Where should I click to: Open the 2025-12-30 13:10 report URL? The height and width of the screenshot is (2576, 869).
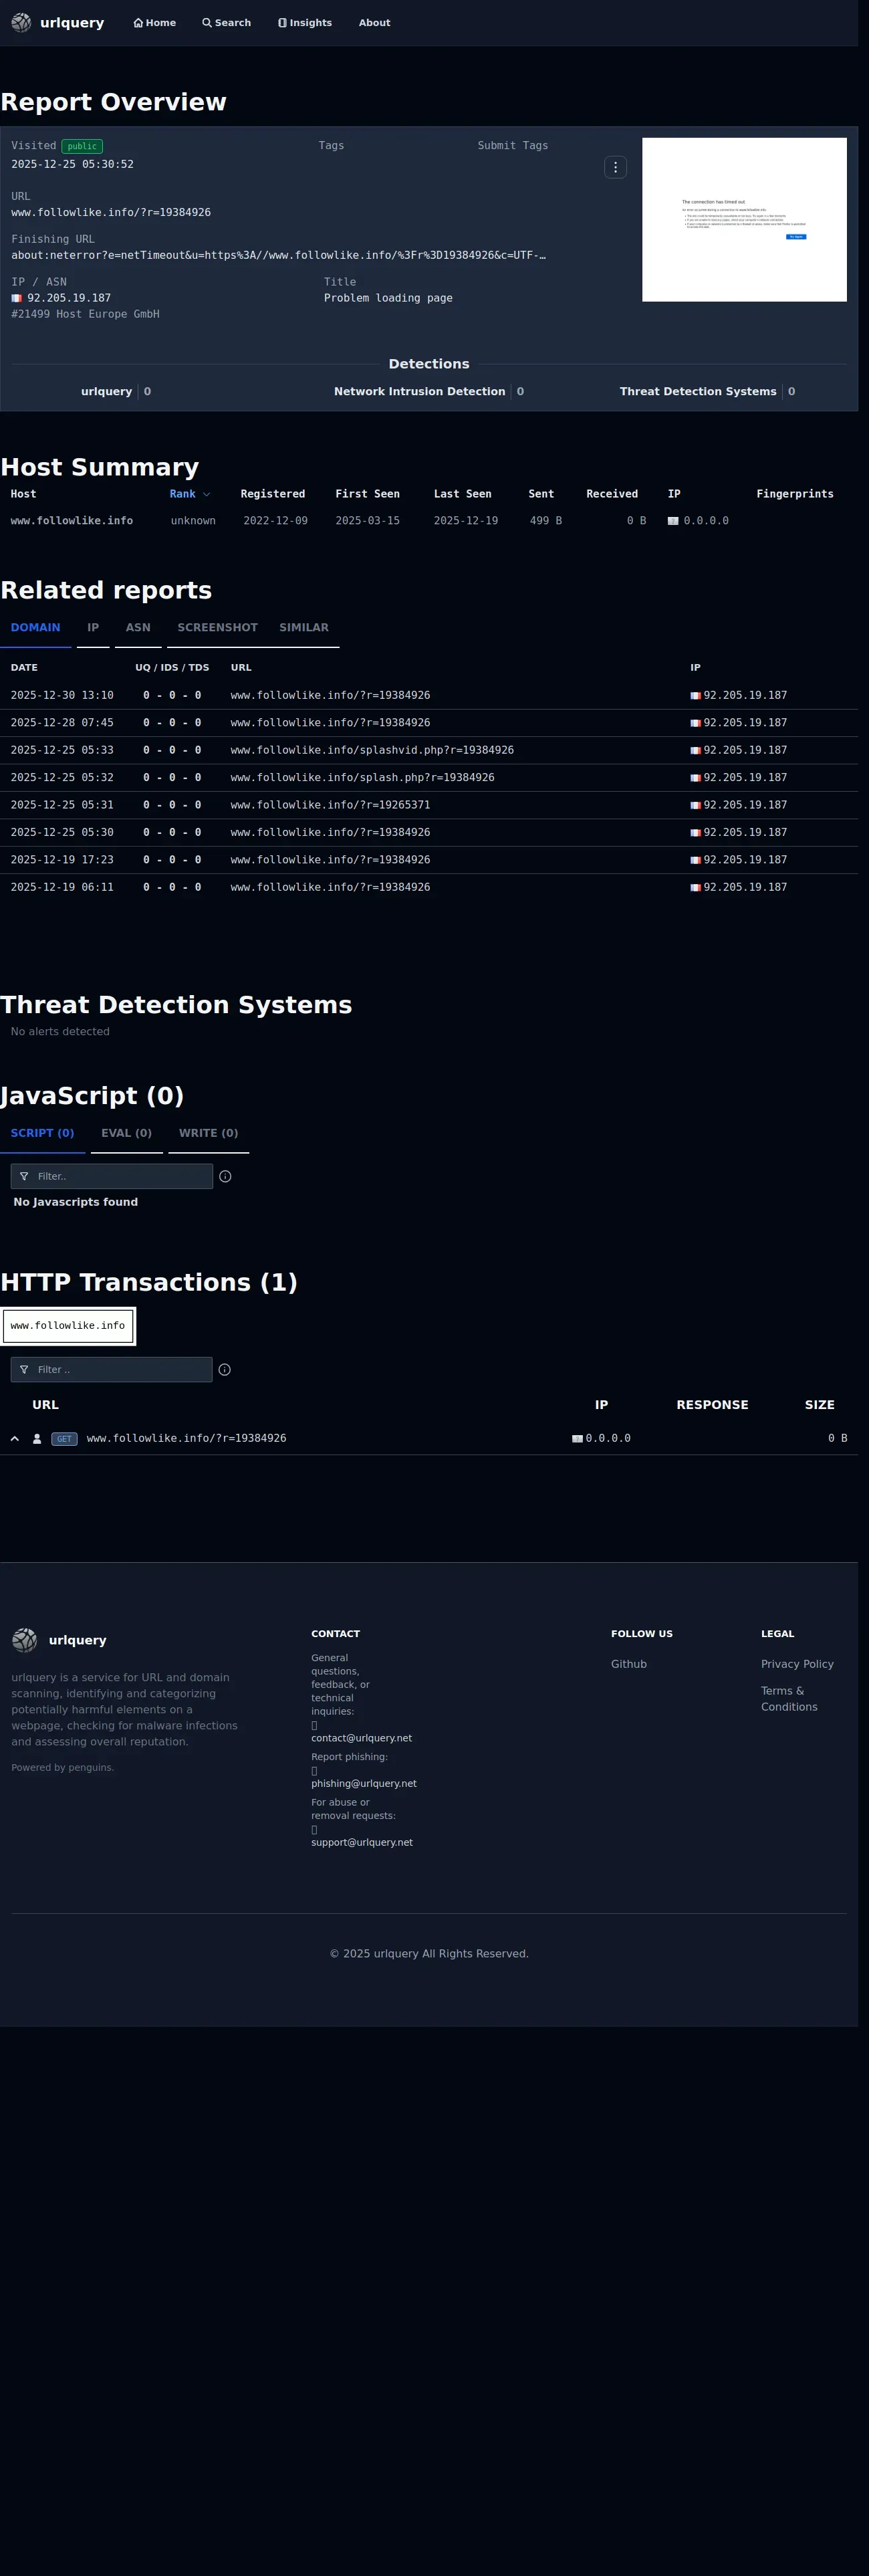330,695
